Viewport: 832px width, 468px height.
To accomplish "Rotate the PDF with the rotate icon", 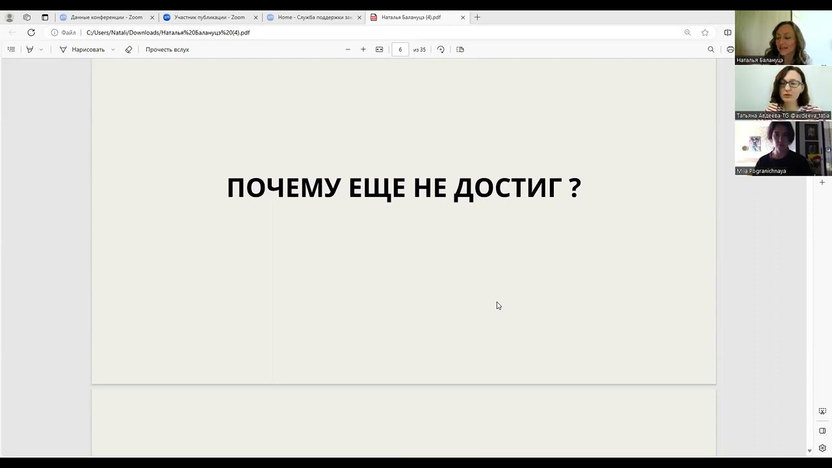I will point(441,49).
